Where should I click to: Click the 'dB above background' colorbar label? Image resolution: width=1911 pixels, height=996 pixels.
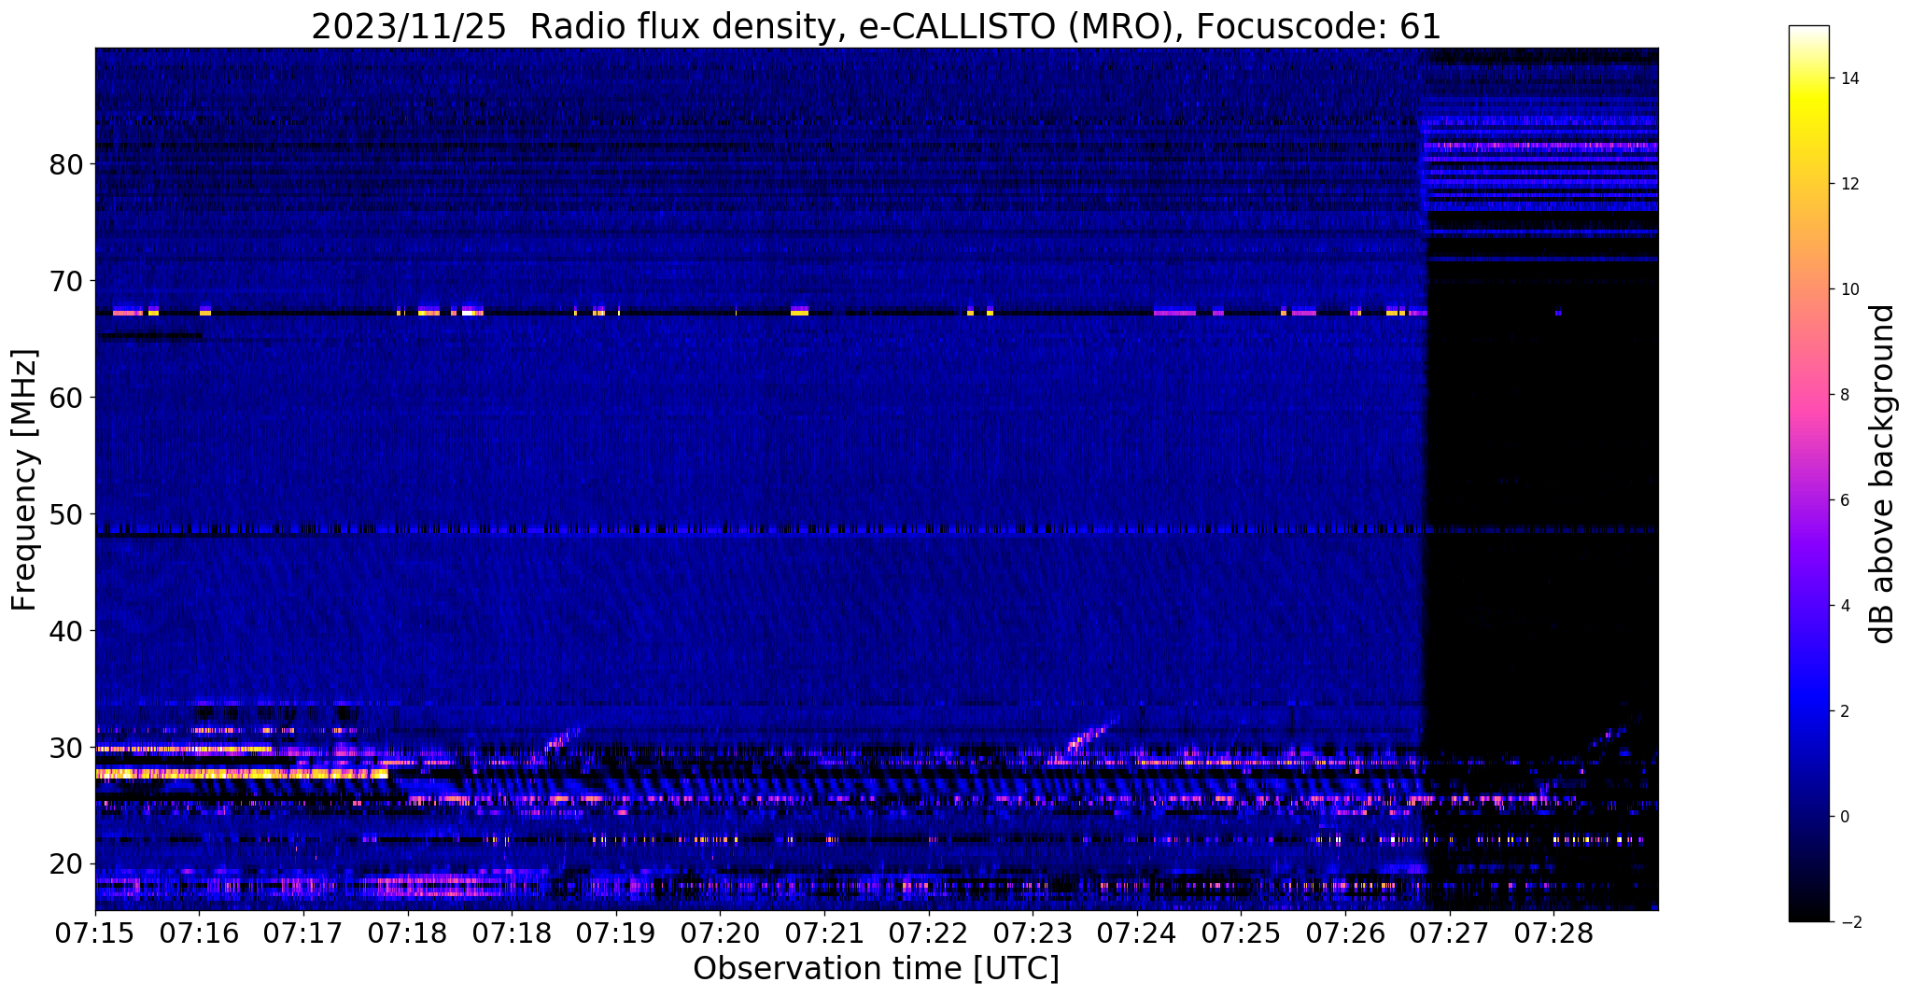[1882, 473]
